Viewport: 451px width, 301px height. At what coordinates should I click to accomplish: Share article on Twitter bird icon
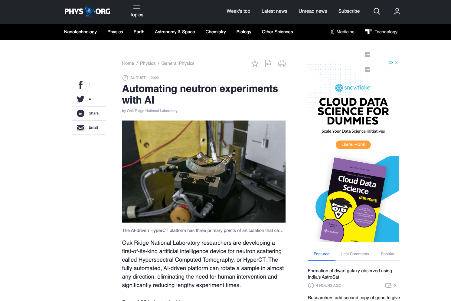tap(80, 99)
